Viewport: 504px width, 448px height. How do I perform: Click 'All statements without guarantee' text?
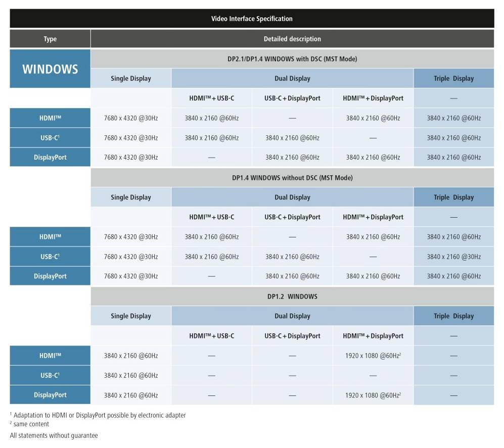(54, 435)
